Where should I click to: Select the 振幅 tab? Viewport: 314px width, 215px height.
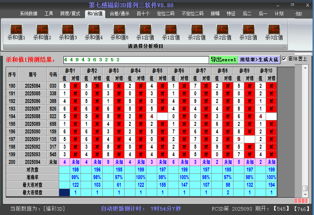[x=215, y=14]
